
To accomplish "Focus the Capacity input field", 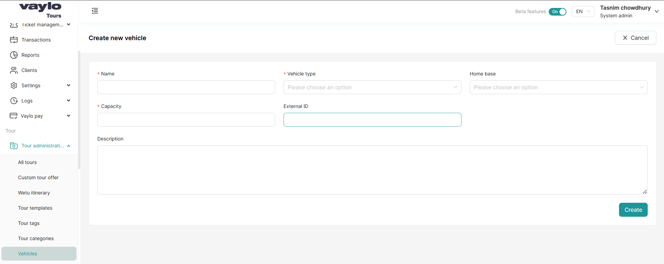I will [x=186, y=120].
